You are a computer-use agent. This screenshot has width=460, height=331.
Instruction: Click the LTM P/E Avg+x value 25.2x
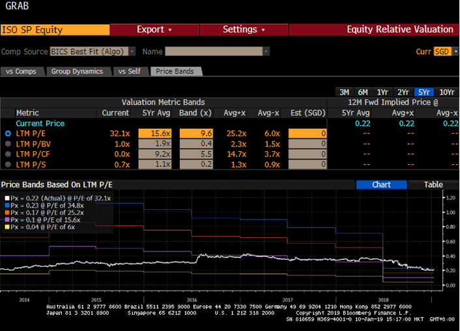coord(237,134)
